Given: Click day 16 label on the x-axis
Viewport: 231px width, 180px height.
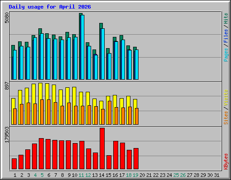Looking at the screenshot, I should (x=115, y=175).
